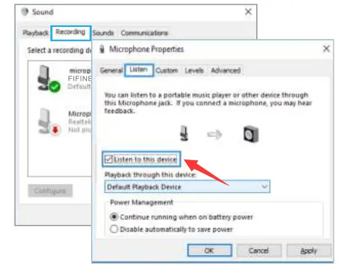Click the Cancel button
This screenshot has height=269, width=351.
[x=259, y=251]
